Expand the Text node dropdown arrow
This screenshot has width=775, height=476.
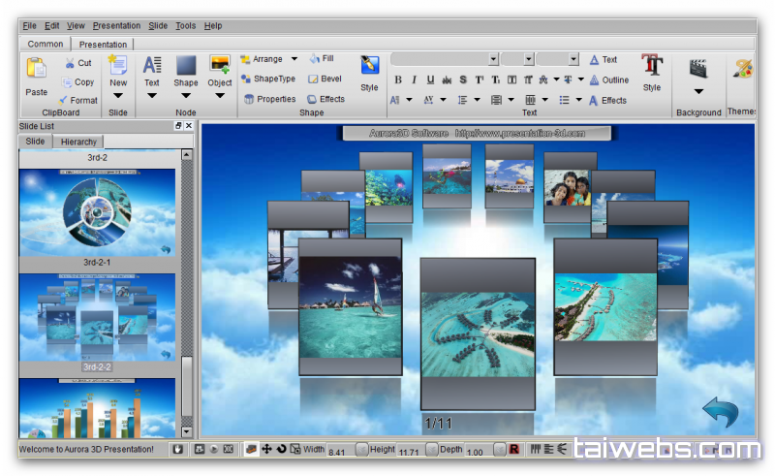point(152,96)
